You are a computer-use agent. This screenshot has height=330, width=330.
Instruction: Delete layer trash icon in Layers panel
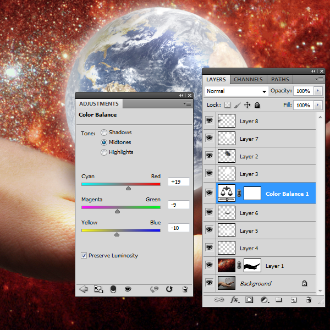[309, 300]
